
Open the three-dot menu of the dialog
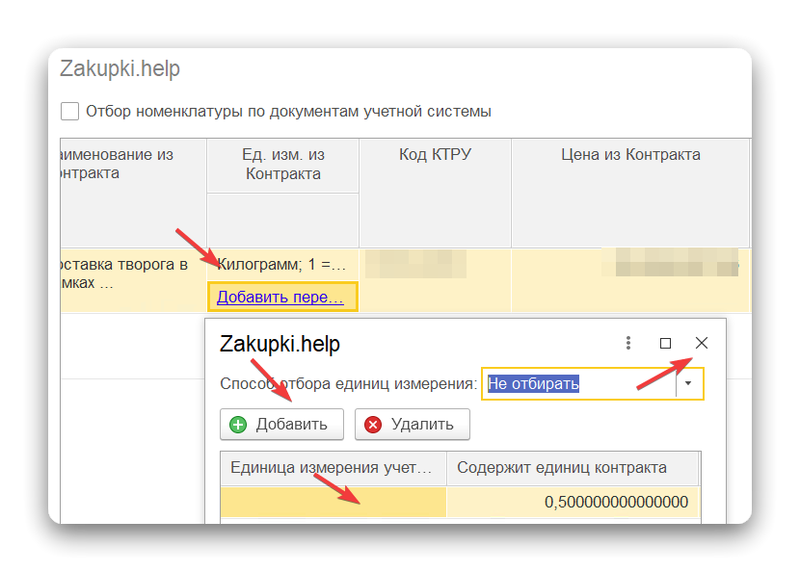[x=628, y=343]
